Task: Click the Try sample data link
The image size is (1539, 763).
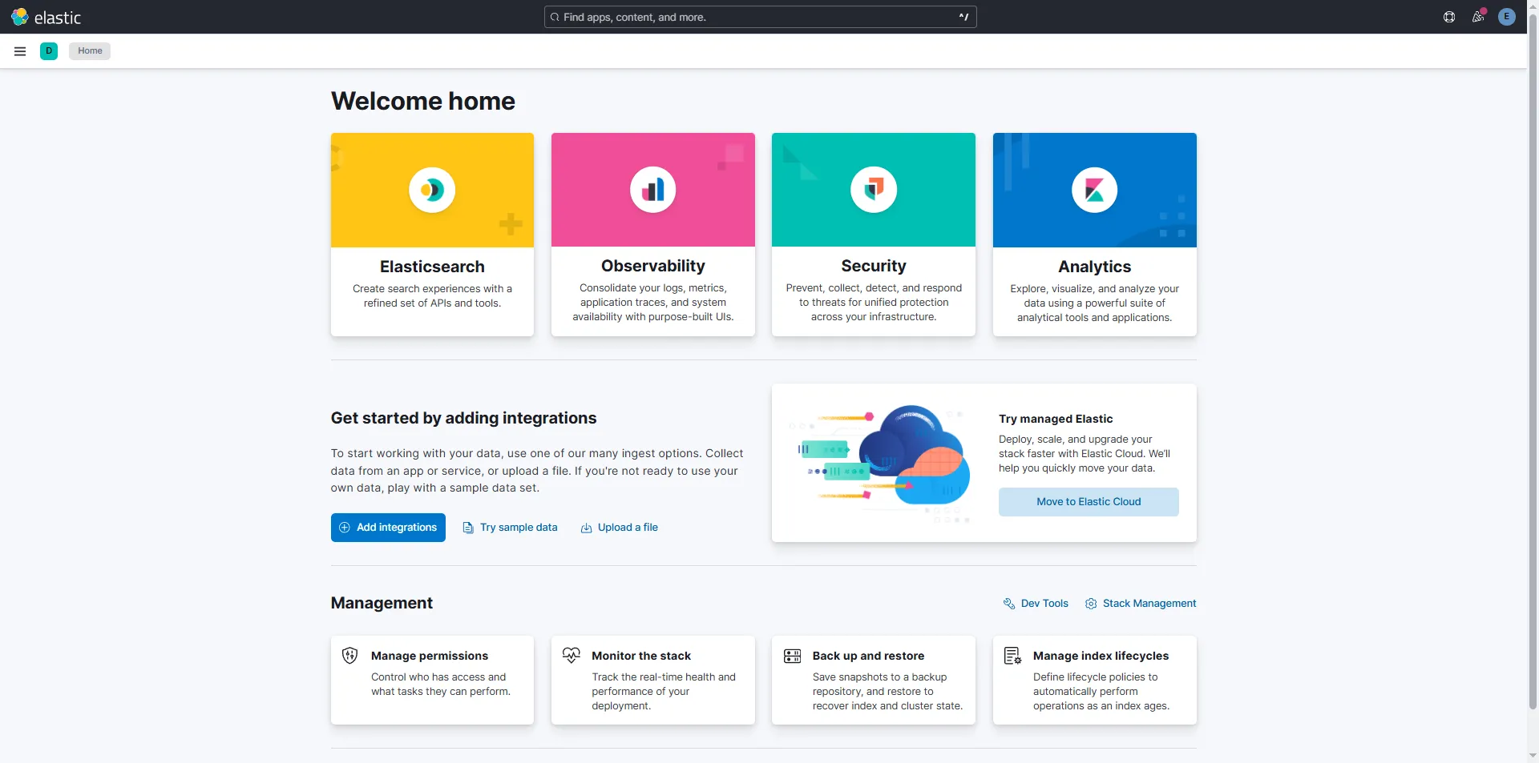Action: [510, 528]
